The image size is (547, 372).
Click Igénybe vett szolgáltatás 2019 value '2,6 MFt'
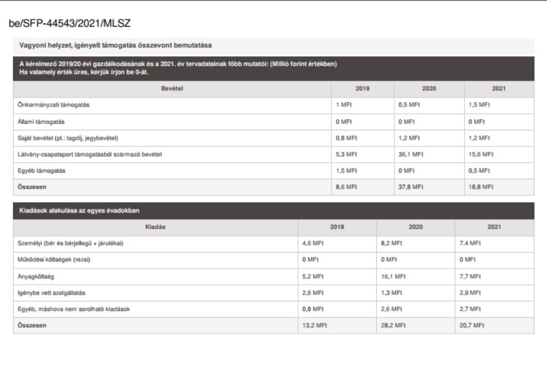click(x=313, y=293)
